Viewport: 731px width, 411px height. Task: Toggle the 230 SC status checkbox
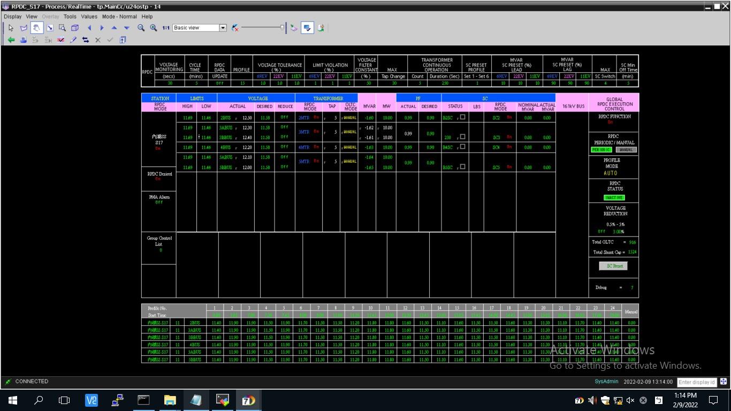coord(463,137)
